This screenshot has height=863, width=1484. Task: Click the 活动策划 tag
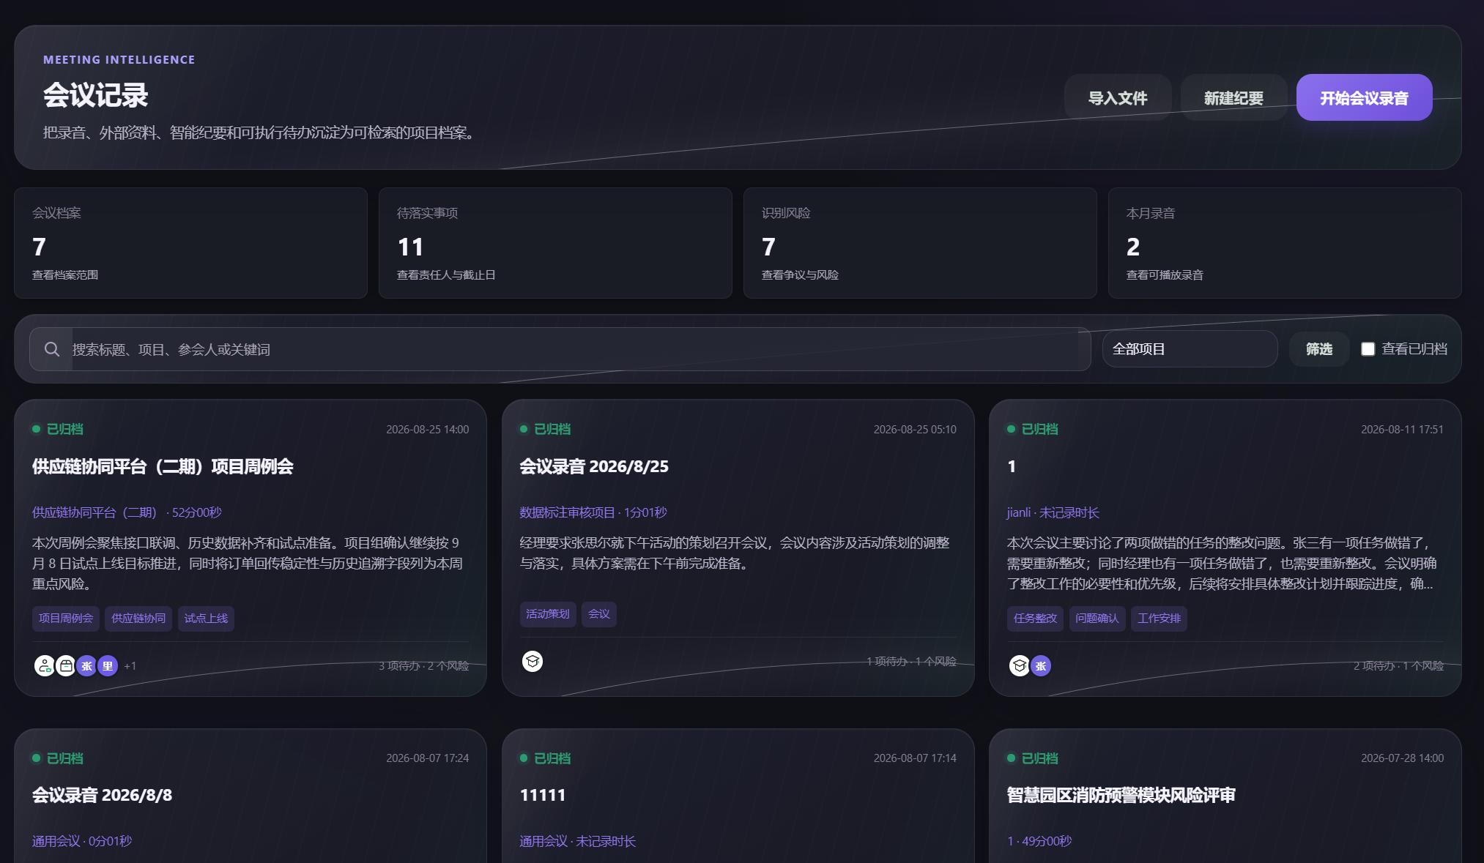tap(548, 614)
